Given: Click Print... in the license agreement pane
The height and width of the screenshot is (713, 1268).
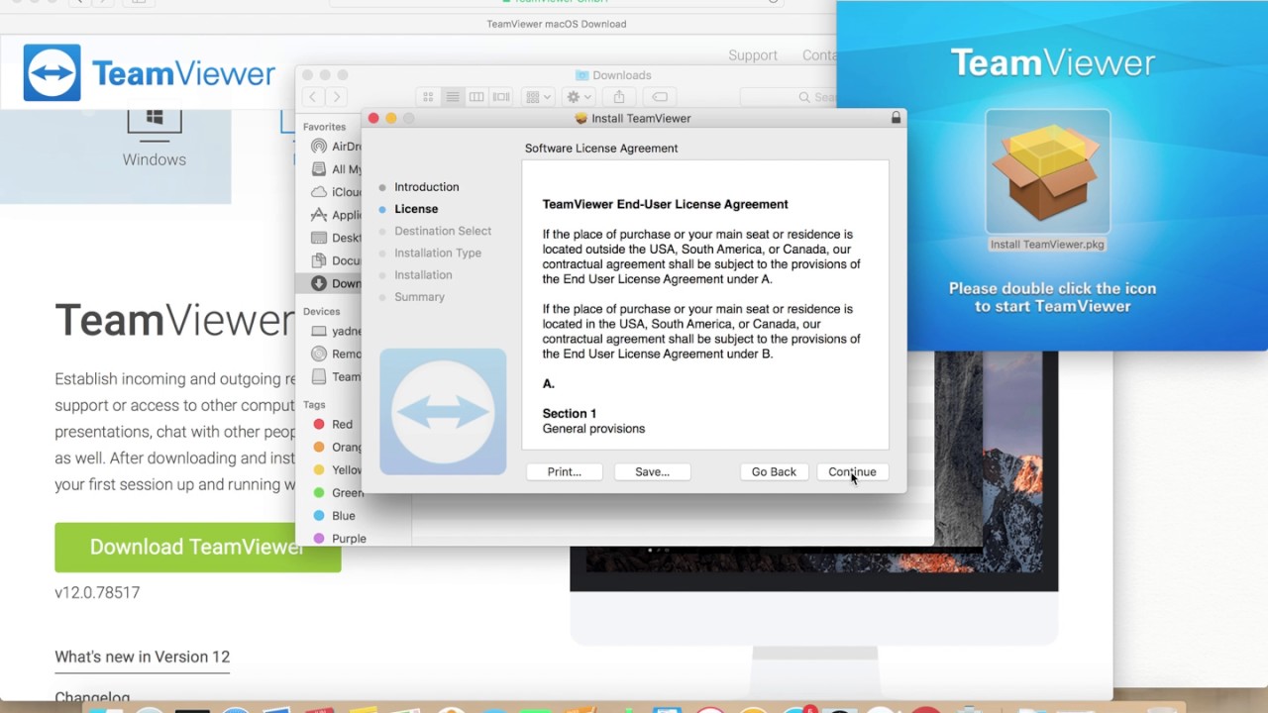Looking at the screenshot, I should (565, 471).
